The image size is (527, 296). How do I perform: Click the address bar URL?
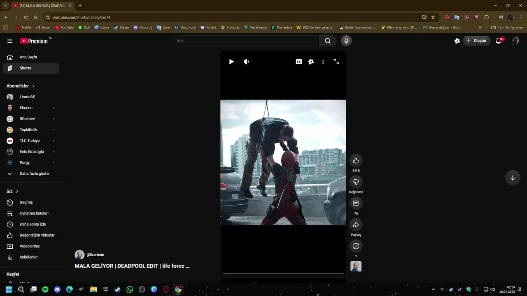click(x=82, y=17)
